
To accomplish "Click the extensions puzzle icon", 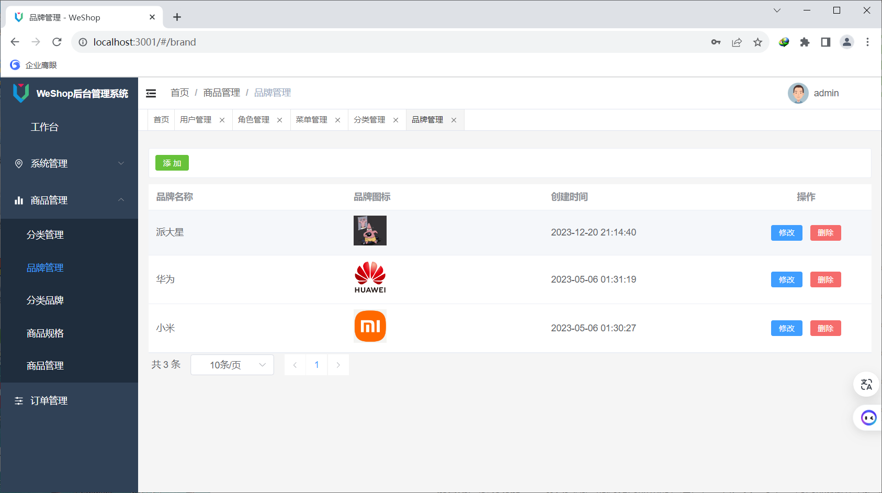I will [x=805, y=42].
